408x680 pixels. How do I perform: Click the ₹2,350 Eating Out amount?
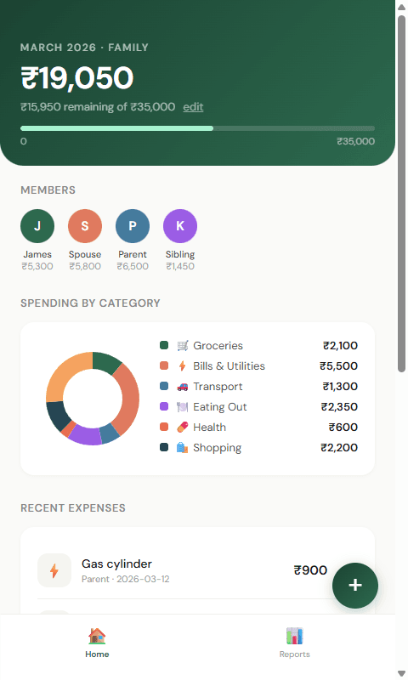pos(339,407)
